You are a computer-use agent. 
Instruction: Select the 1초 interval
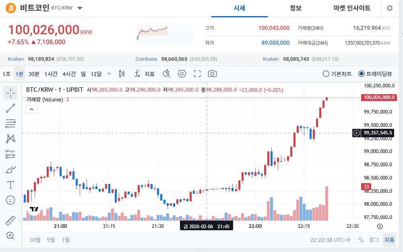point(6,74)
